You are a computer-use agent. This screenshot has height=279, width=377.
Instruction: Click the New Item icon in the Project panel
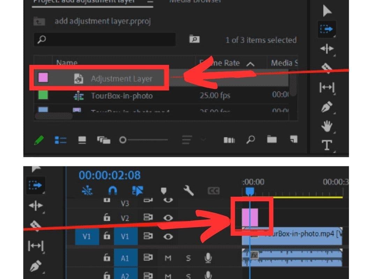pyautogui.click(x=294, y=139)
